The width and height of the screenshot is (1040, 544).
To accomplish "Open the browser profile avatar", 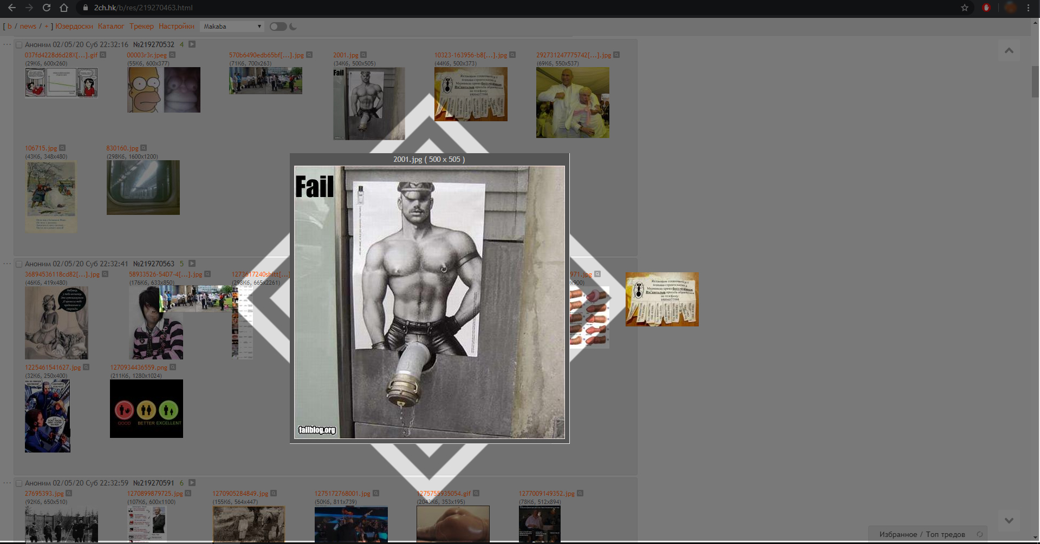I will point(1010,8).
